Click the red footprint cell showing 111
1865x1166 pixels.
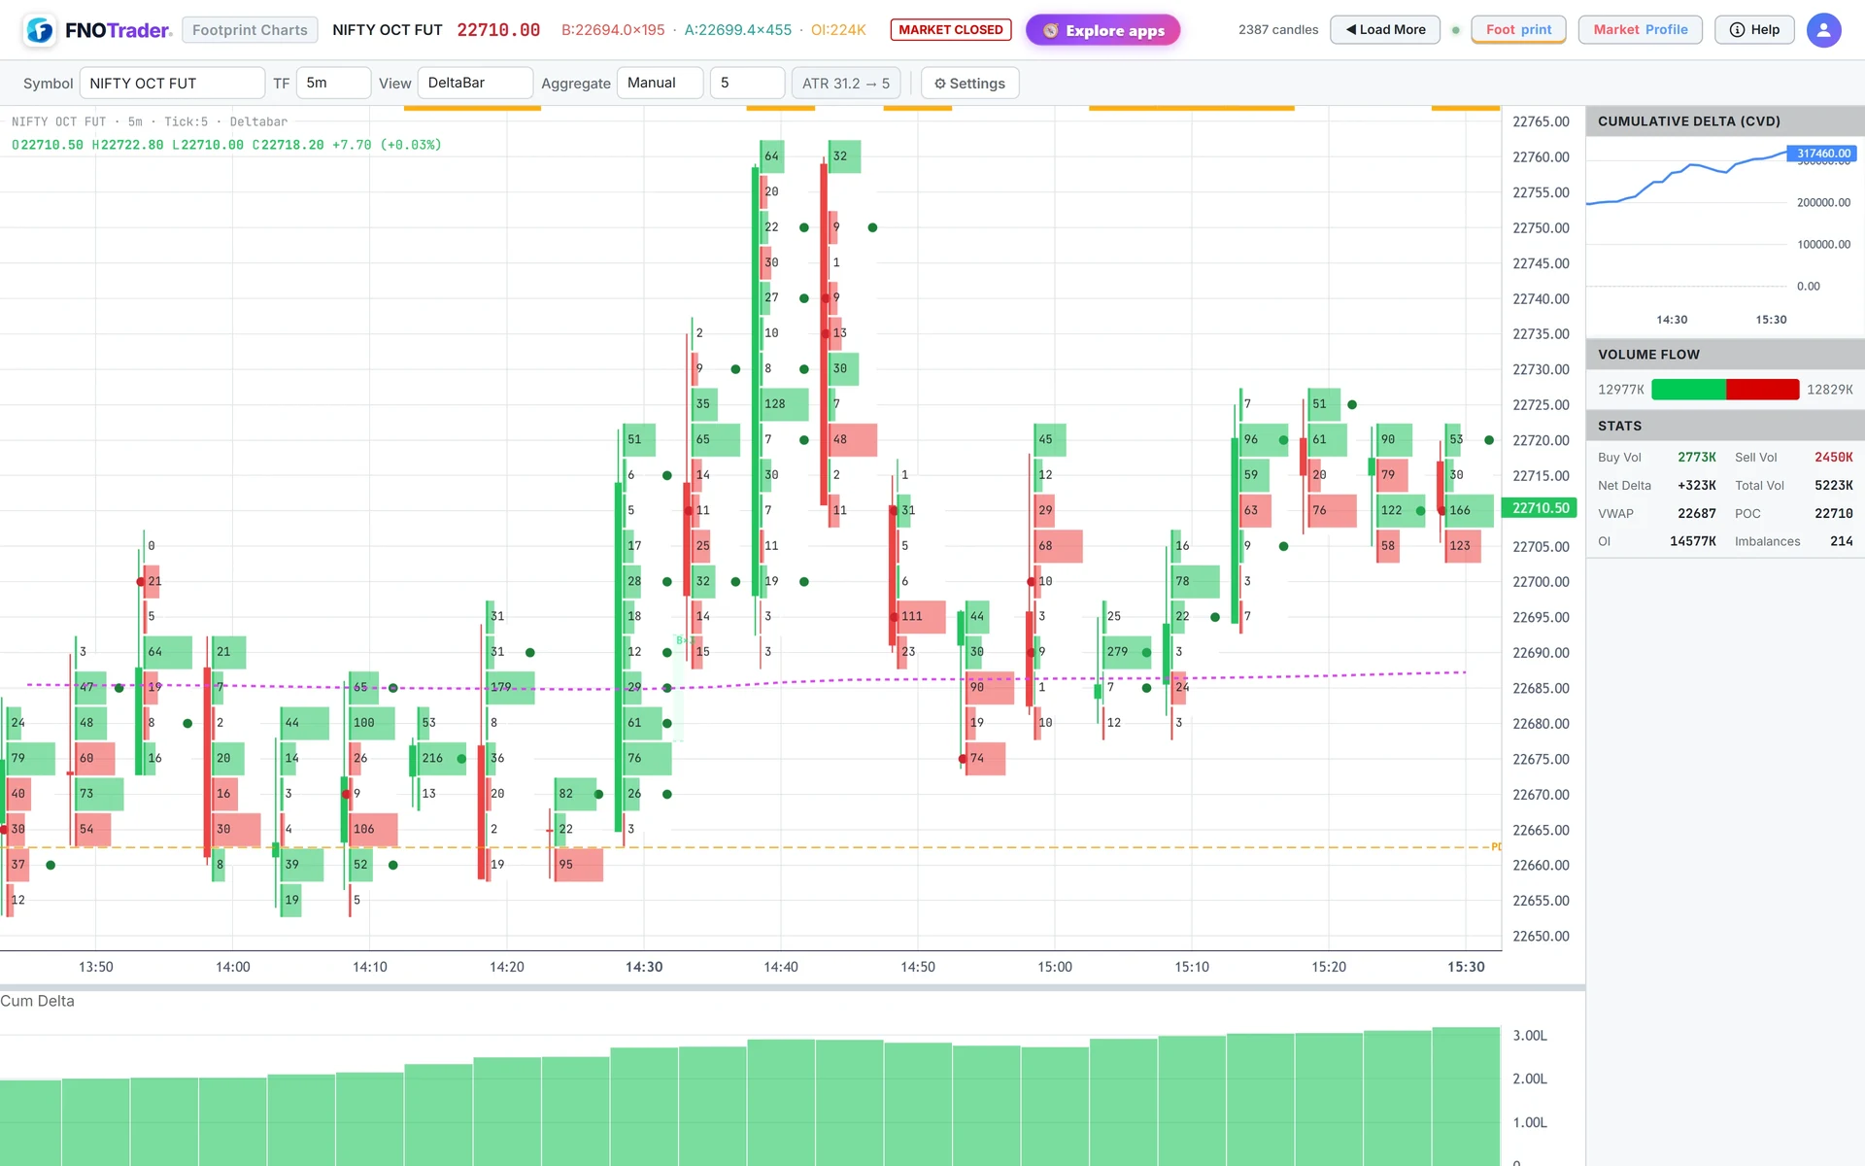pos(919,616)
